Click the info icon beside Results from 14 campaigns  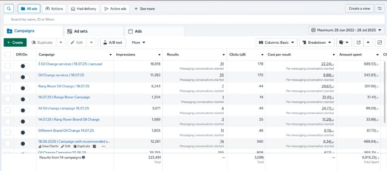[84, 157]
